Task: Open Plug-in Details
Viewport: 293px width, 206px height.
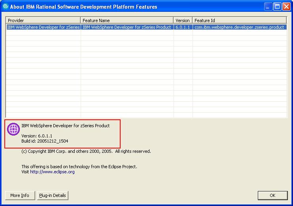Action: 53,195
